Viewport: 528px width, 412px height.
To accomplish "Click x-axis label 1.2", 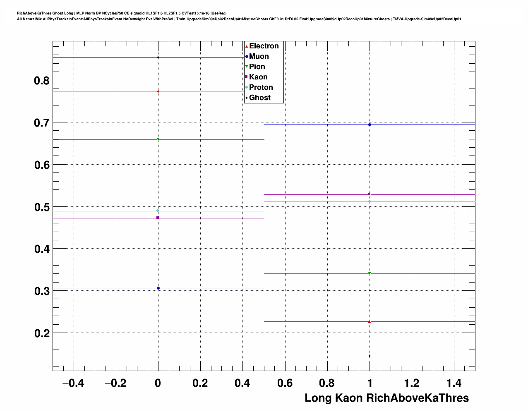I will click(x=412, y=383).
